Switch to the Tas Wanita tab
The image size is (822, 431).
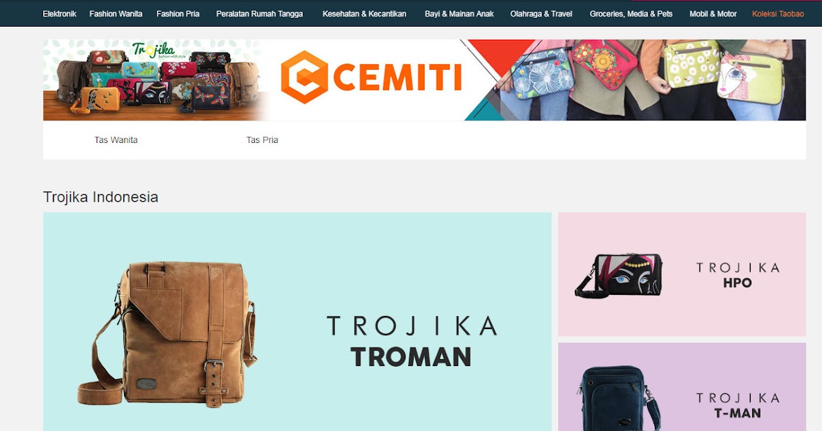click(x=116, y=140)
